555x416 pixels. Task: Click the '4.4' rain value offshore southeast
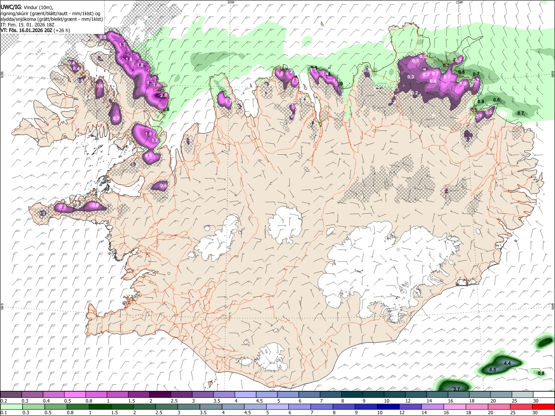(x=507, y=363)
